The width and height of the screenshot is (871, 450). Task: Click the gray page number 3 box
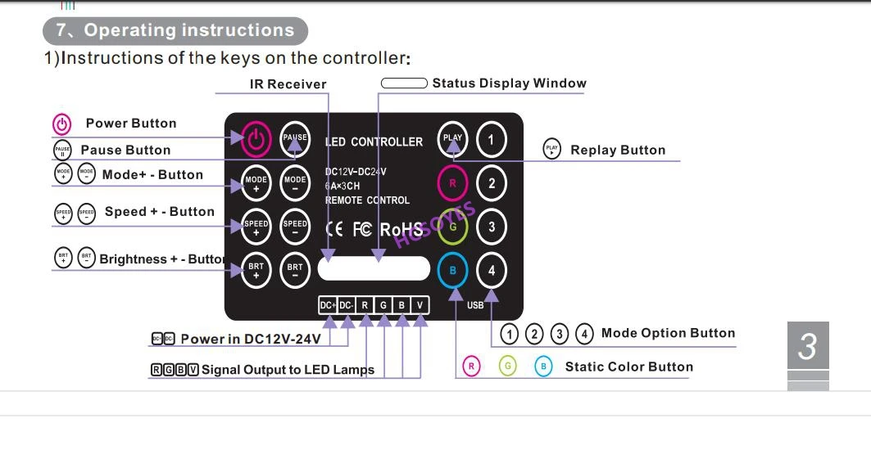(808, 345)
